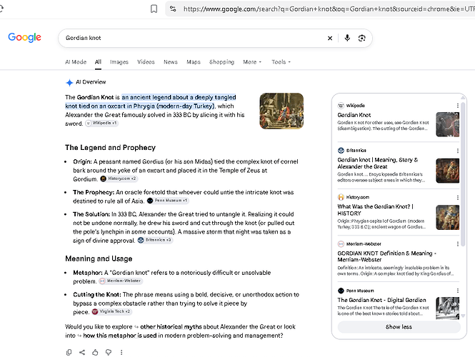475x357 pixels.
Task: Click the Britannica favicon in sources panel
Action: point(341,151)
